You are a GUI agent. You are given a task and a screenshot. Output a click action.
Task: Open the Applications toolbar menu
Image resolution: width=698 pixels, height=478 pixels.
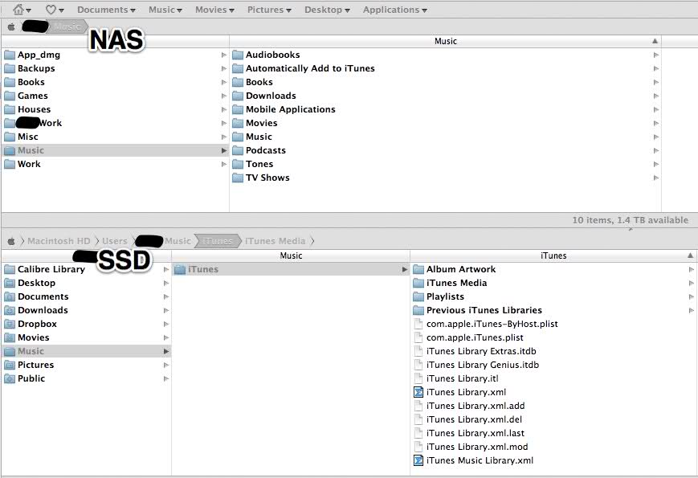pos(395,10)
